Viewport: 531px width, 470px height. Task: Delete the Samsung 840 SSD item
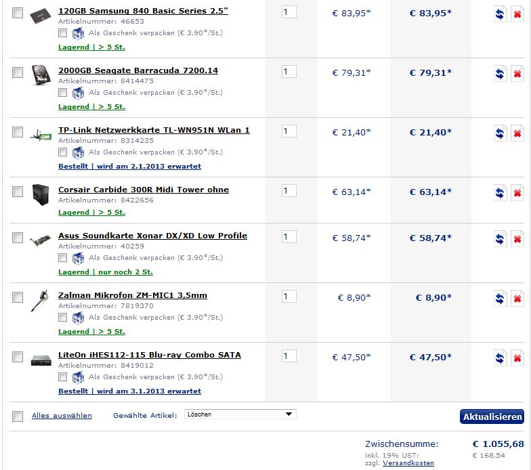pyautogui.click(x=517, y=14)
